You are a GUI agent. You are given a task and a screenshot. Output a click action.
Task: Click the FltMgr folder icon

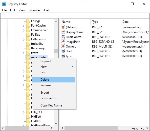click(28, 21)
